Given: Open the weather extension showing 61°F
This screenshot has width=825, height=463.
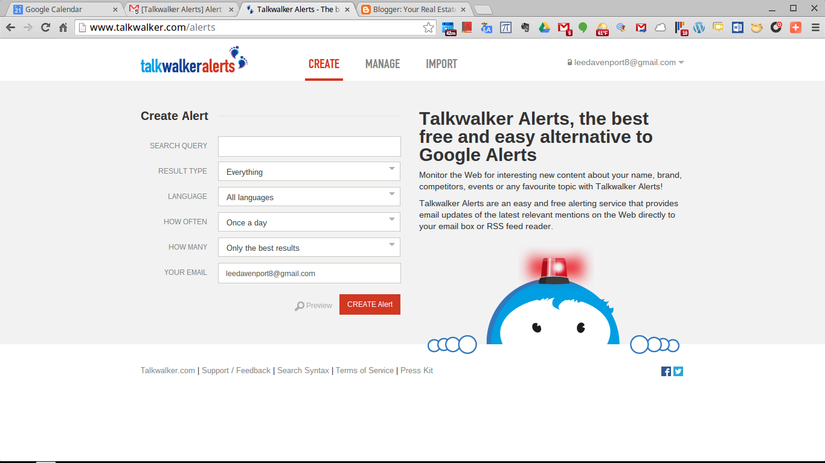Looking at the screenshot, I should [602, 28].
